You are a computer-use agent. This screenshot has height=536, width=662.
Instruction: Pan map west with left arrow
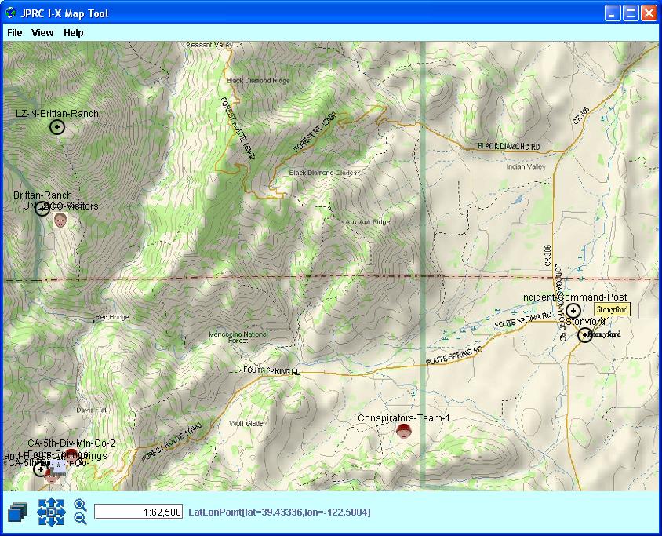[41, 512]
